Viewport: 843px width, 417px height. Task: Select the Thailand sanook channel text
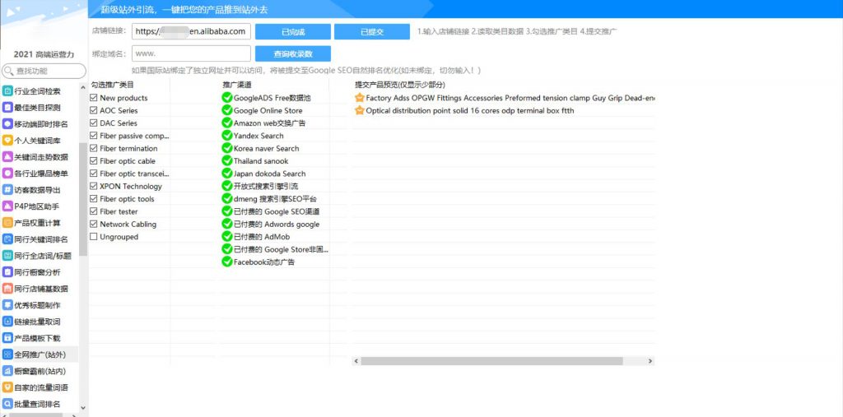pyautogui.click(x=261, y=160)
